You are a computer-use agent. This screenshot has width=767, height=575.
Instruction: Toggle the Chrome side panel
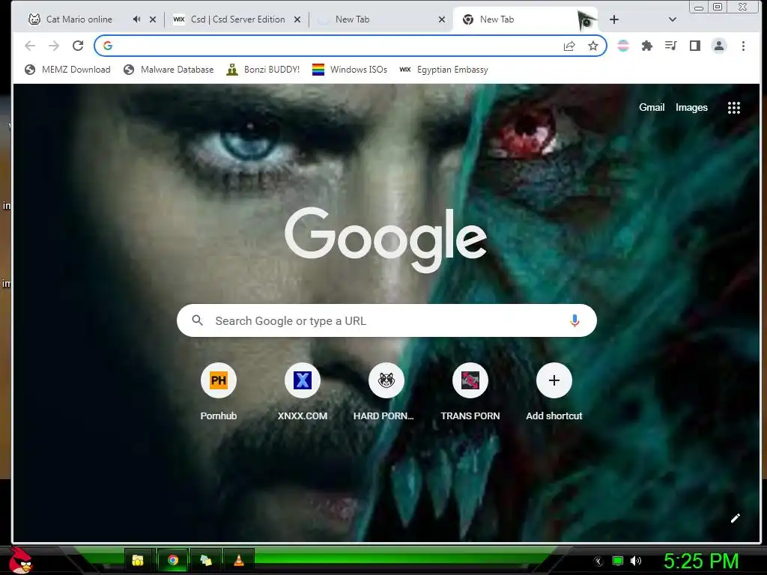[694, 46]
